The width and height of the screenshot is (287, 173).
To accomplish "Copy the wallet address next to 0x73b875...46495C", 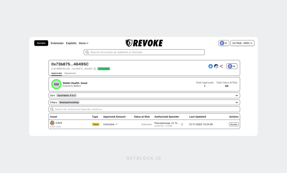I will click(95, 69).
